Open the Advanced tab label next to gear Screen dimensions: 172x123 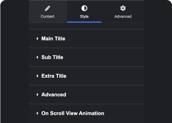coord(123,16)
